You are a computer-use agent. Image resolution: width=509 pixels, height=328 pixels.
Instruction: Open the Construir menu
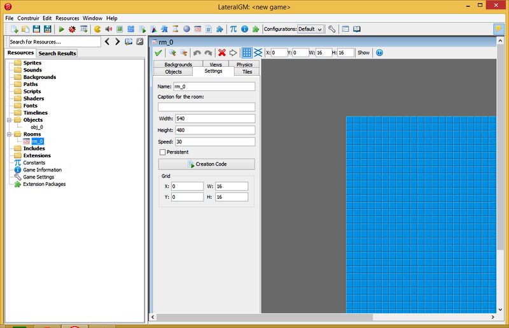[x=28, y=18]
